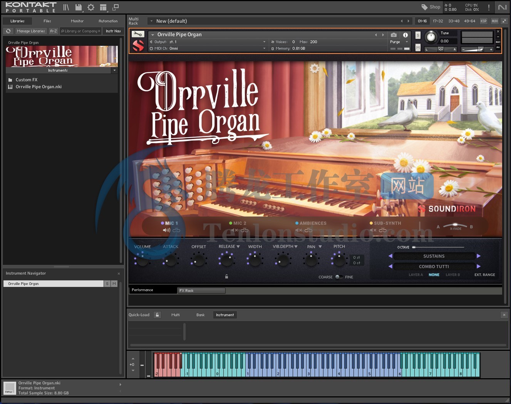
Task: Solo Orrville Pipe Organ in Instrument Navigator
Action: click(107, 284)
